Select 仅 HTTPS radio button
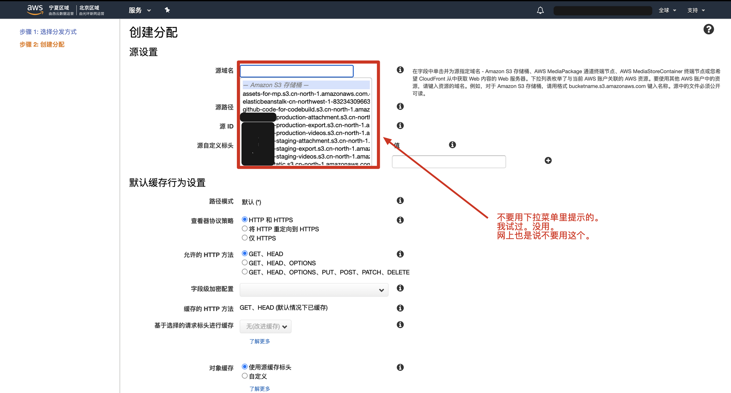Image resolution: width=731 pixels, height=393 pixels. [x=245, y=238]
